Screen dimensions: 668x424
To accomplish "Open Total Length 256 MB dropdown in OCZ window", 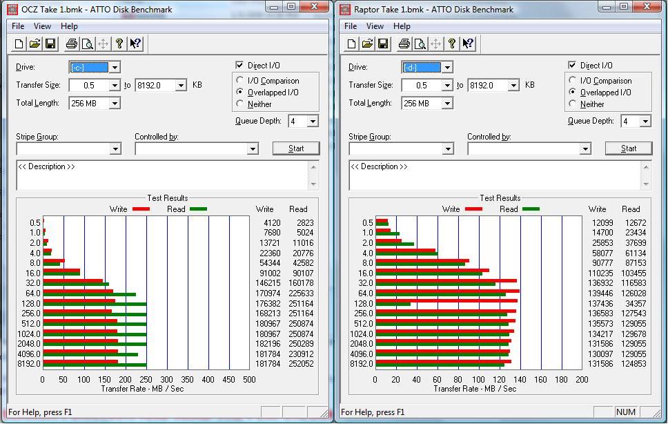I will [x=115, y=103].
